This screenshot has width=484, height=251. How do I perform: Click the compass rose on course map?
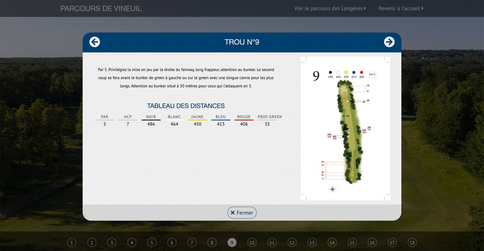[332, 189]
